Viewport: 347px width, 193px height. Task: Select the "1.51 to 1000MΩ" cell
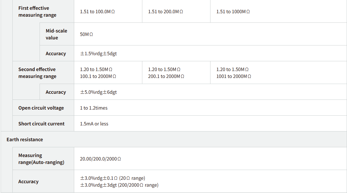[233, 12]
